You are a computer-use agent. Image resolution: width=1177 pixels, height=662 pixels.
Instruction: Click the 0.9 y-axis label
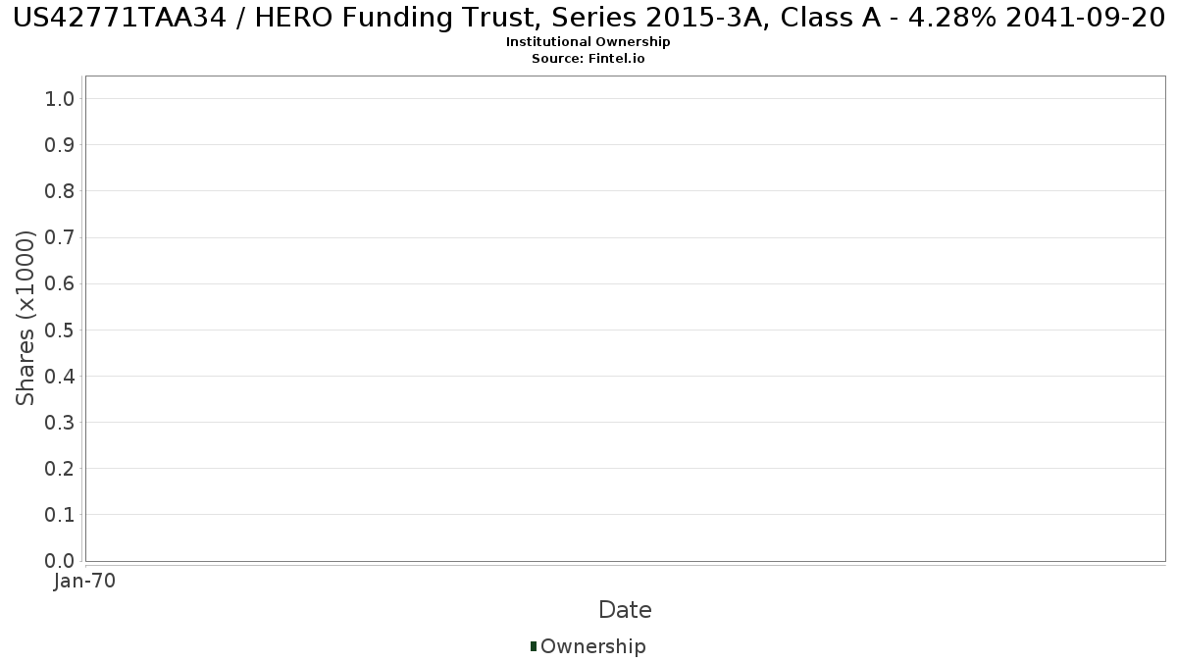[60, 145]
